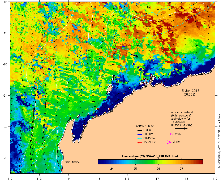
Task: Click the colorbar tick label '25'
Action: click(x=135, y=169)
